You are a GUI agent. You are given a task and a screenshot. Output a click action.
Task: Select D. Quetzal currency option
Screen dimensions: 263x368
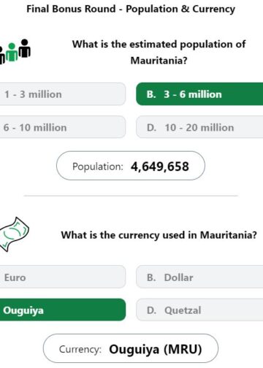(x=199, y=310)
